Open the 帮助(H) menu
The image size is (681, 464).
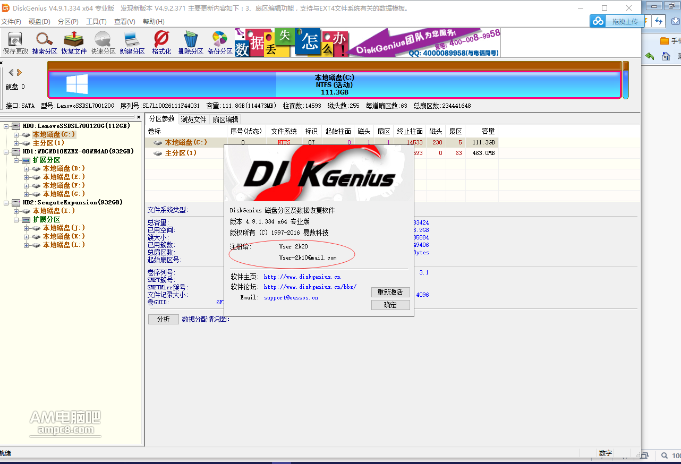154,22
